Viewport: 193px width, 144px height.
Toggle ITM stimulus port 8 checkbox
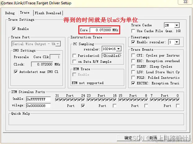coord(146,100)
